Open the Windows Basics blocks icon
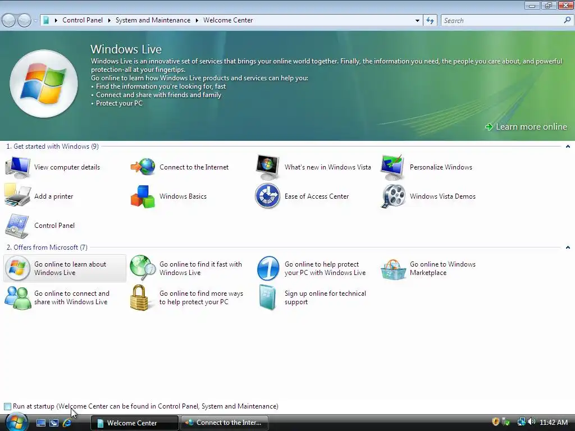This screenshot has height=431, width=575. pos(143,196)
